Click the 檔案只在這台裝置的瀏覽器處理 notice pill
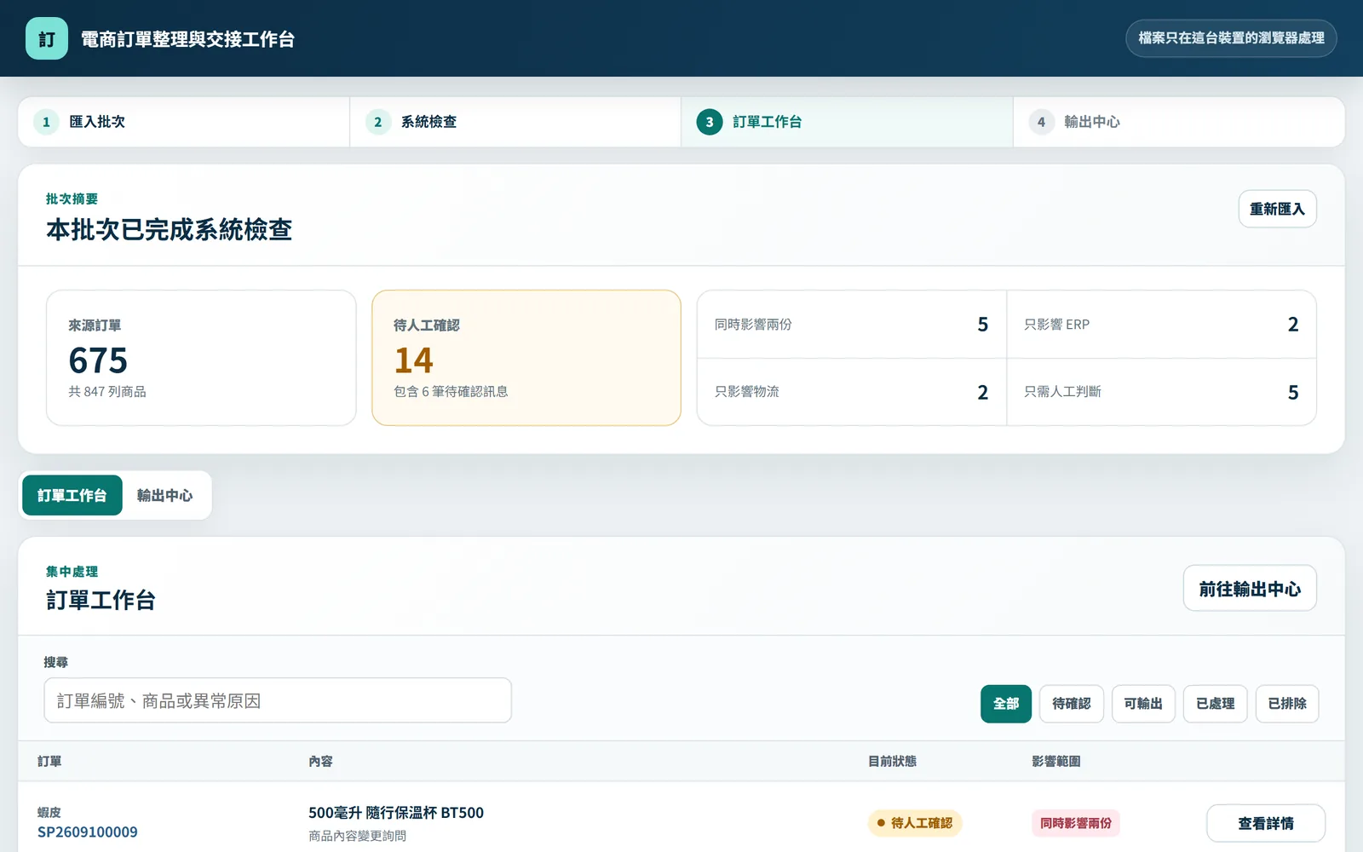Image resolution: width=1363 pixels, height=852 pixels. pyautogui.click(x=1231, y=38)
